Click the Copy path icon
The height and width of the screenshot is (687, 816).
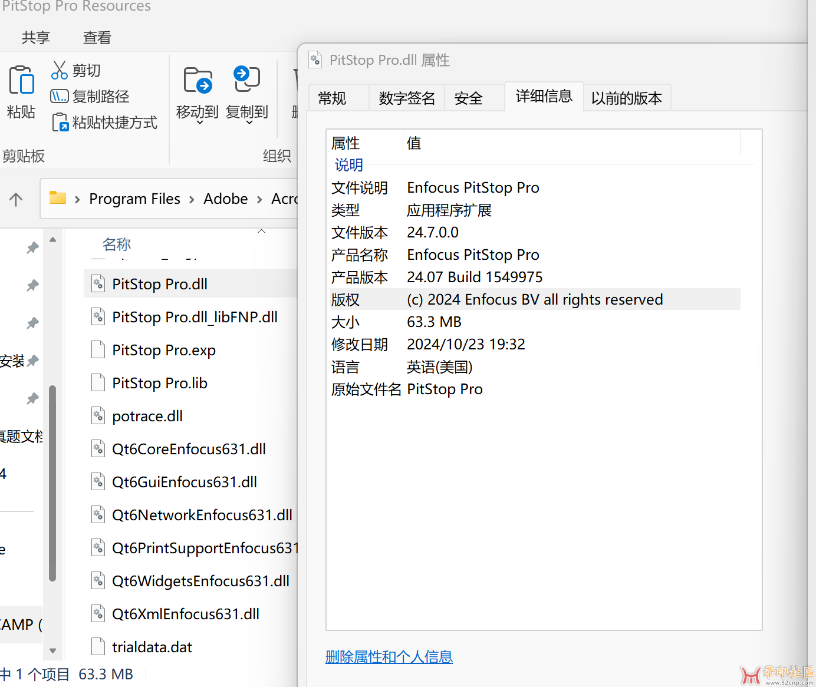(x=59, y=96)
